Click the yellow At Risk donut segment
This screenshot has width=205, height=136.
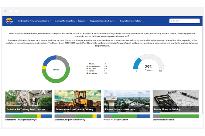point(44,67)
